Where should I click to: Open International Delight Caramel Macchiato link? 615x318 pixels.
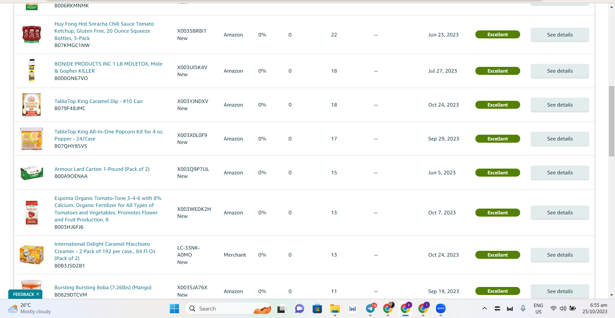tap(105, 251)
